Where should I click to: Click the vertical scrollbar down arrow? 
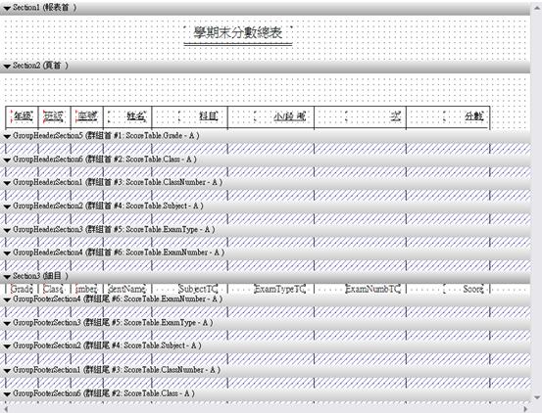pos(537,396)
